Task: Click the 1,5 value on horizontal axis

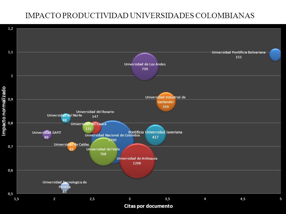Action: (x=16, y=199)
